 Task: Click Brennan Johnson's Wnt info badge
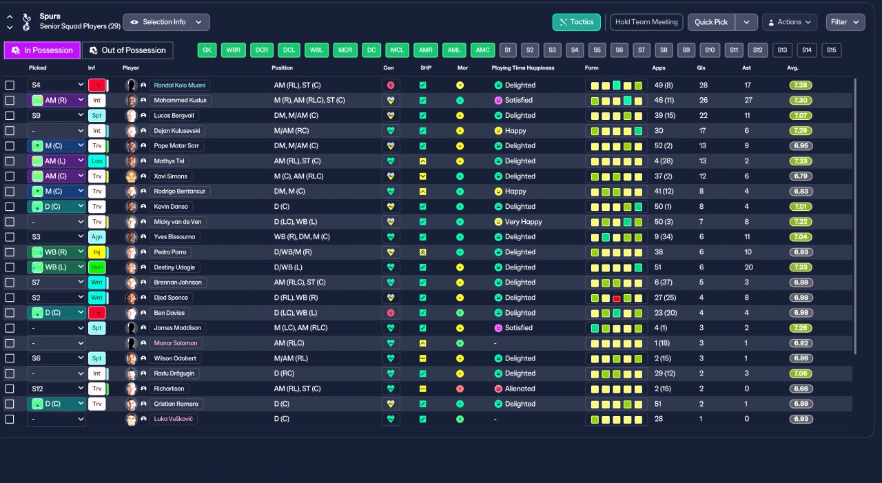coord(97,282)
